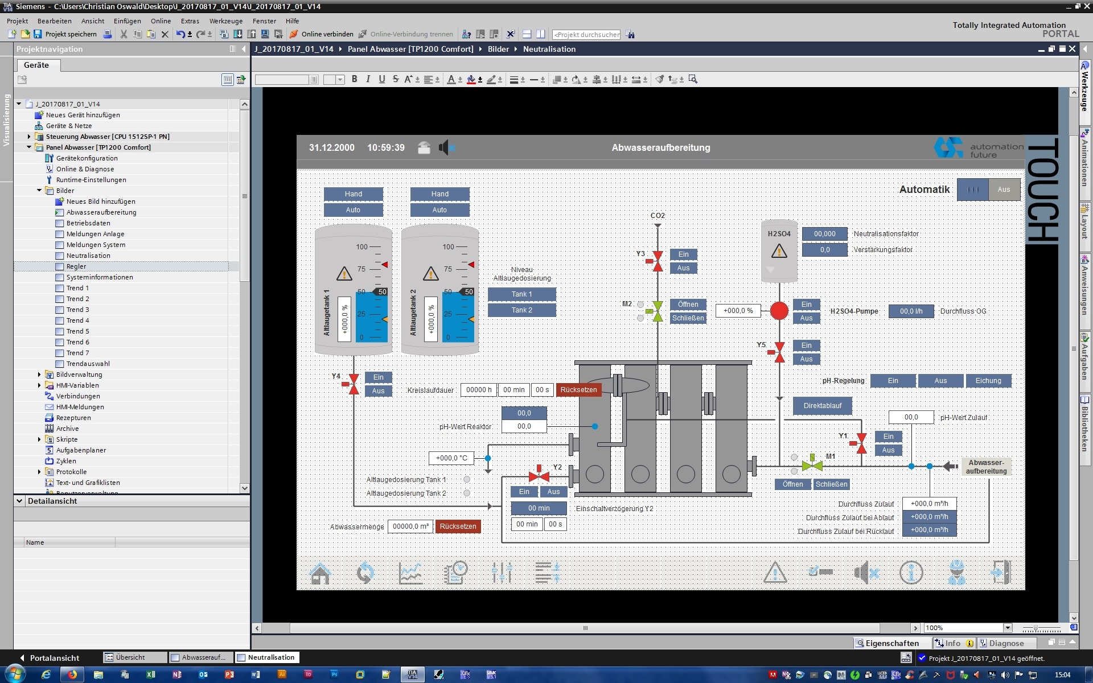1093x683 pixels.
Task: Collapse the Bilder folder node
Action: pos(39,191)
